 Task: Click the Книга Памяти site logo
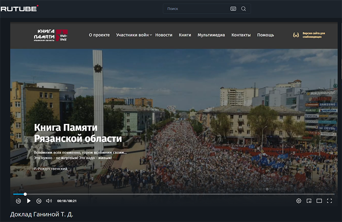(51, 35)
